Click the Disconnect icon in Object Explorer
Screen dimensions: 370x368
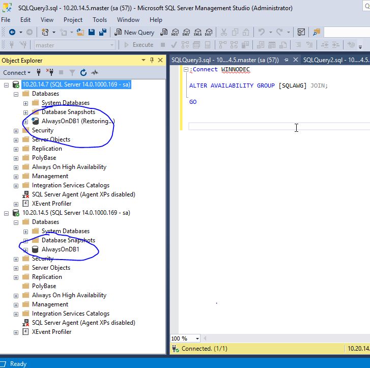point(50,72)
